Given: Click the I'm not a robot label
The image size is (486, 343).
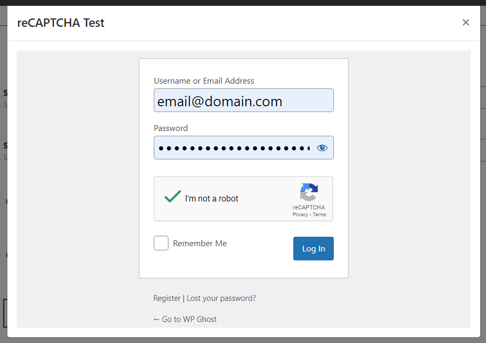Looking at the screenshot, I should pyautogui.click(x=212, y=198).
